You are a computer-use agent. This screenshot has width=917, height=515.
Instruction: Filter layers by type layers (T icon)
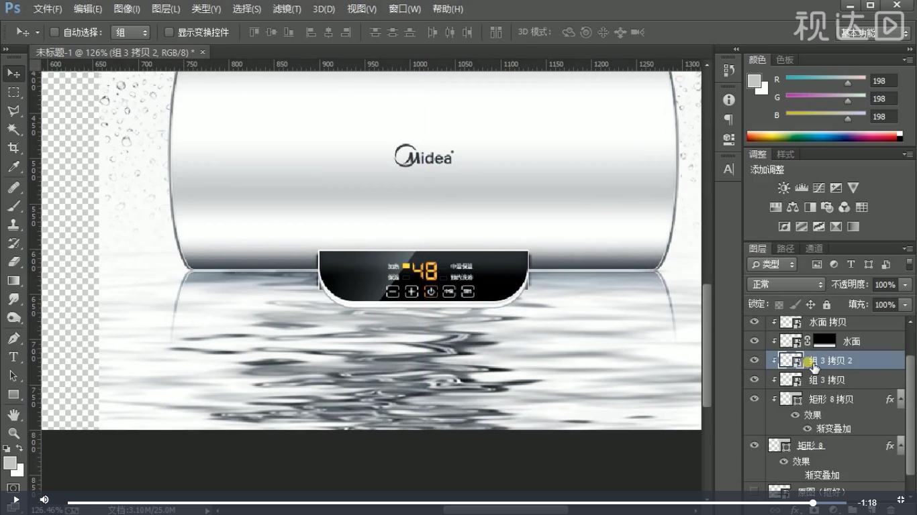[851, 264]
